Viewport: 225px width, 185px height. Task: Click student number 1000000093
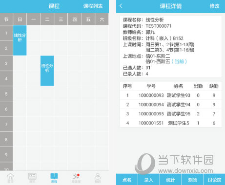click(151, 95)
